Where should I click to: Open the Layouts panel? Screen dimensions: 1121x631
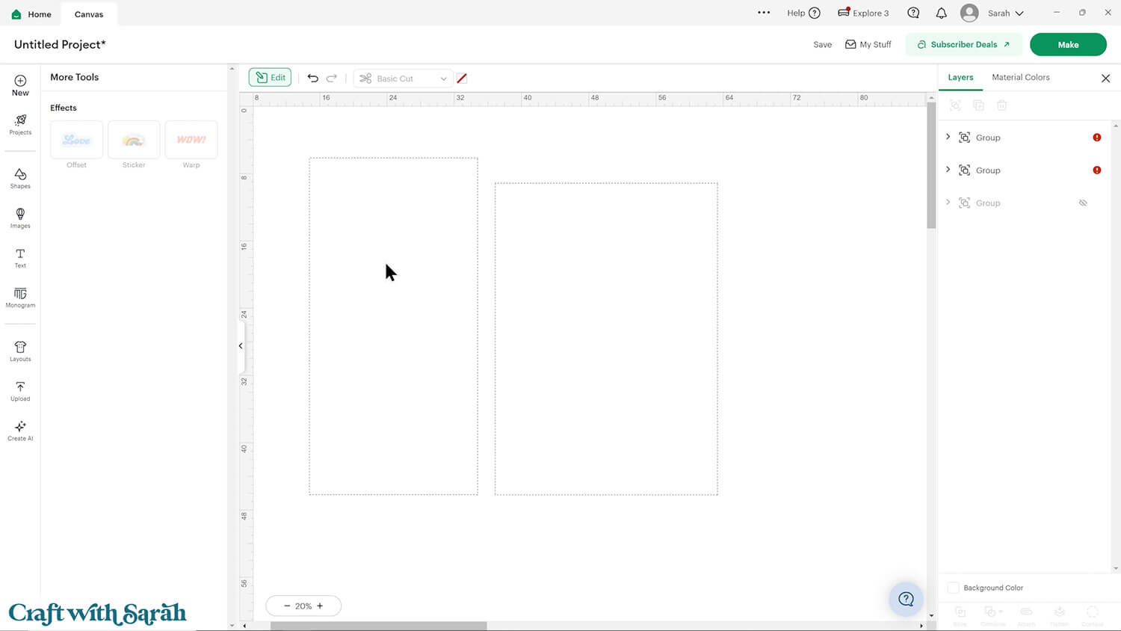click(20, 351)
